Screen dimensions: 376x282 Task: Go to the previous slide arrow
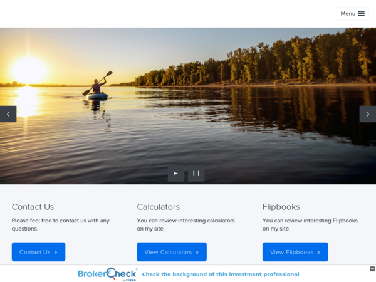click(8, 114)
